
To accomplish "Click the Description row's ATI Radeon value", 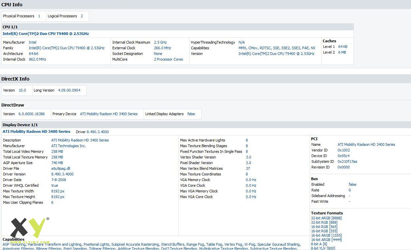I will 80,140.
